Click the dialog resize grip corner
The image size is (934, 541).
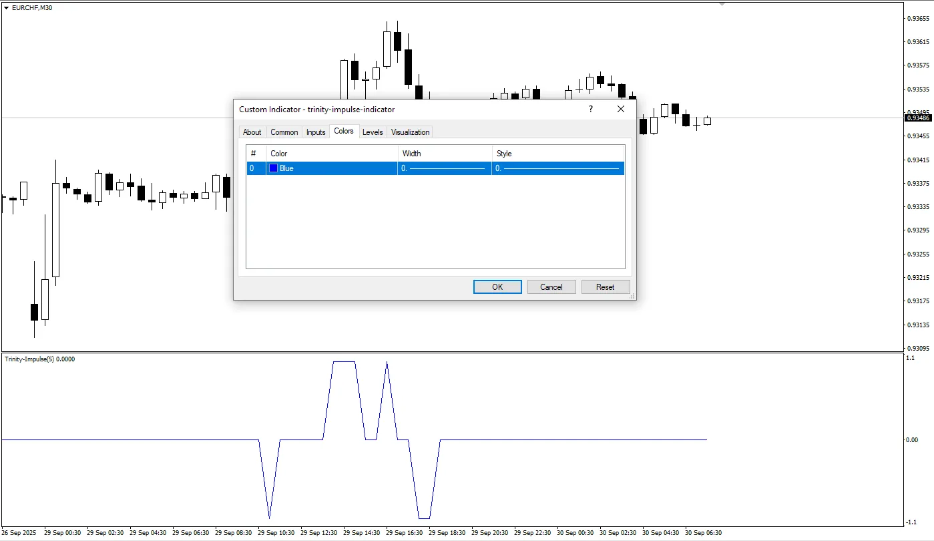(x=632, y=296)
